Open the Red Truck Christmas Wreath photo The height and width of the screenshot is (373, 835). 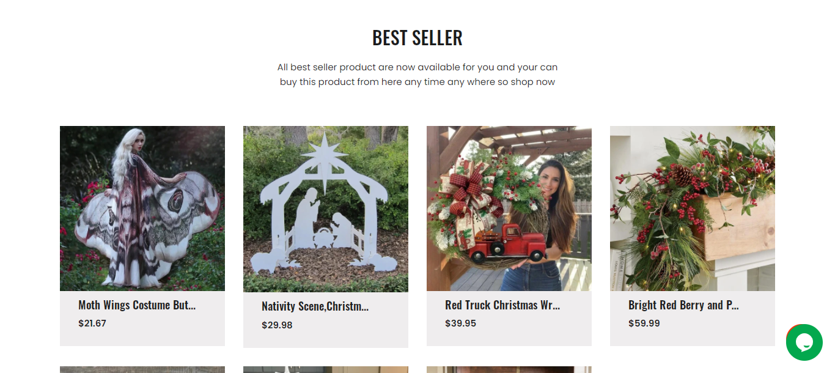pos(509,209)
